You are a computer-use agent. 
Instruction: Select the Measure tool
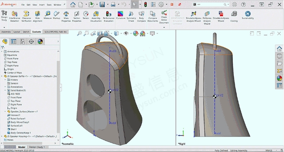(x=48, y=15)
